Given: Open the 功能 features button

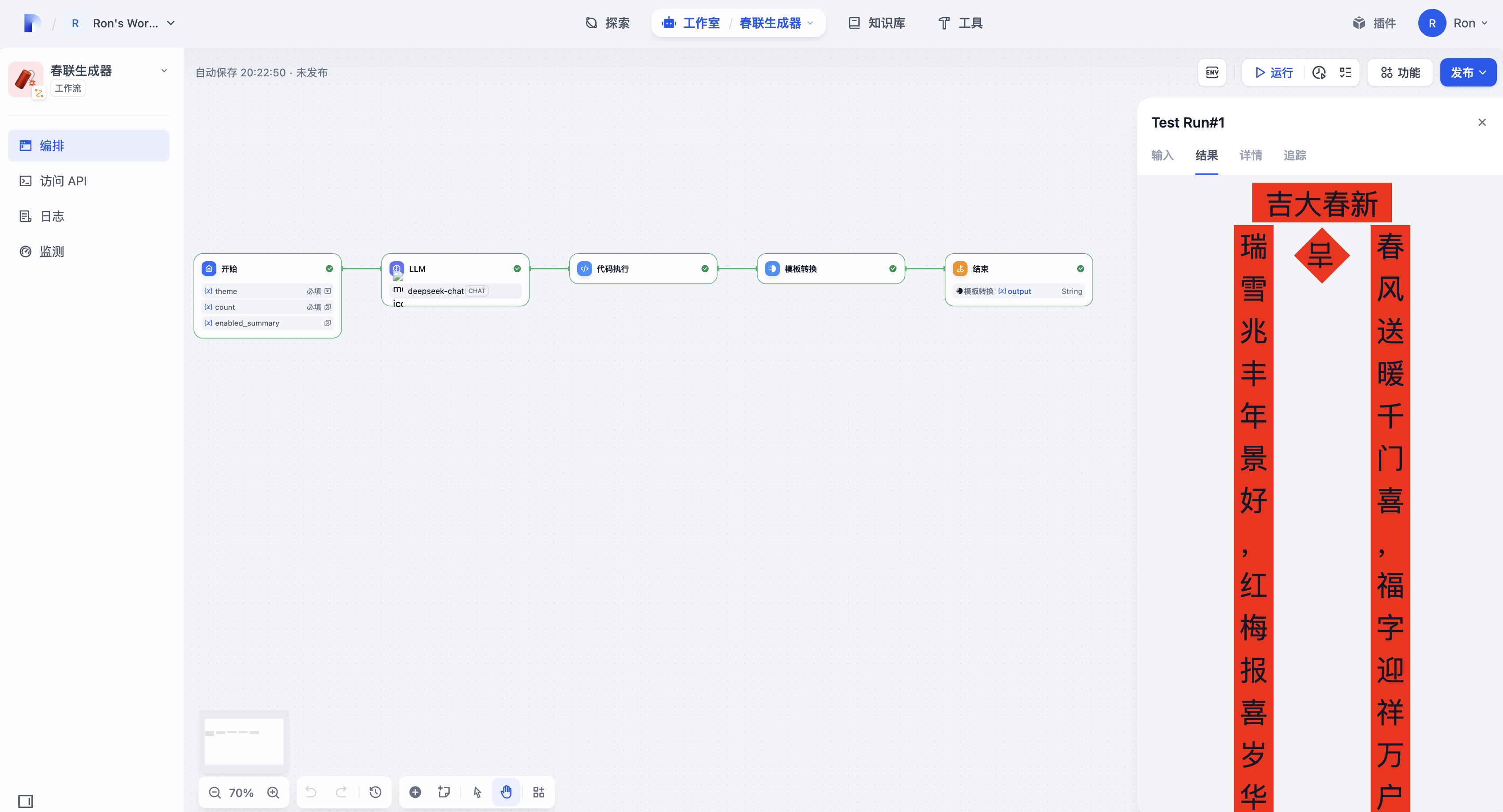Looking at the screenshot, I should click(1400, 72).
